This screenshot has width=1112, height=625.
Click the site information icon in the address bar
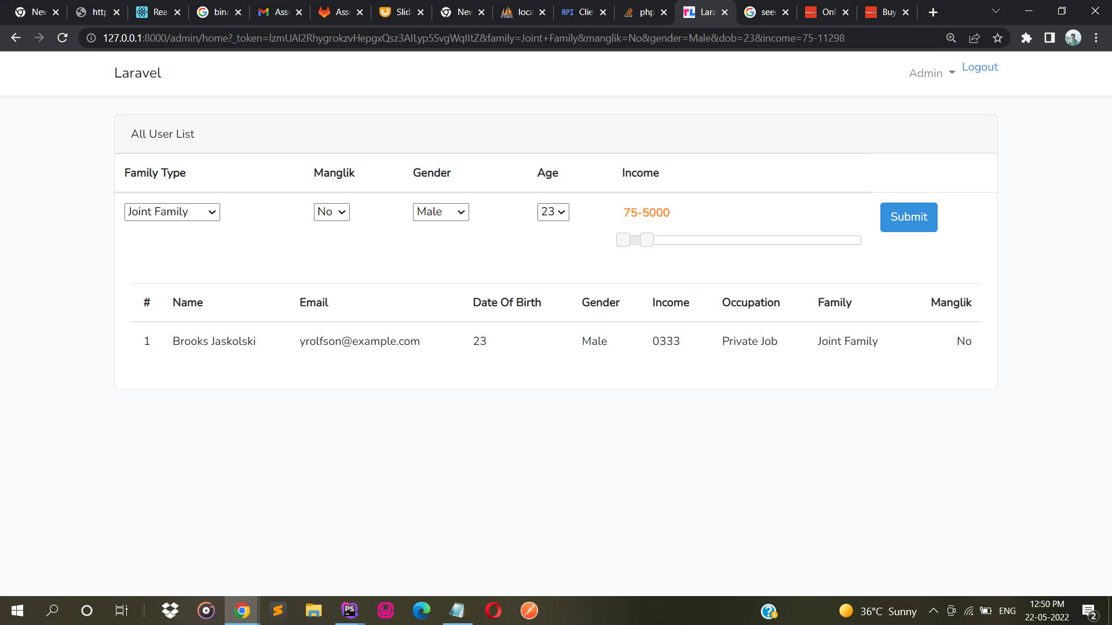(x=90, y=38)
